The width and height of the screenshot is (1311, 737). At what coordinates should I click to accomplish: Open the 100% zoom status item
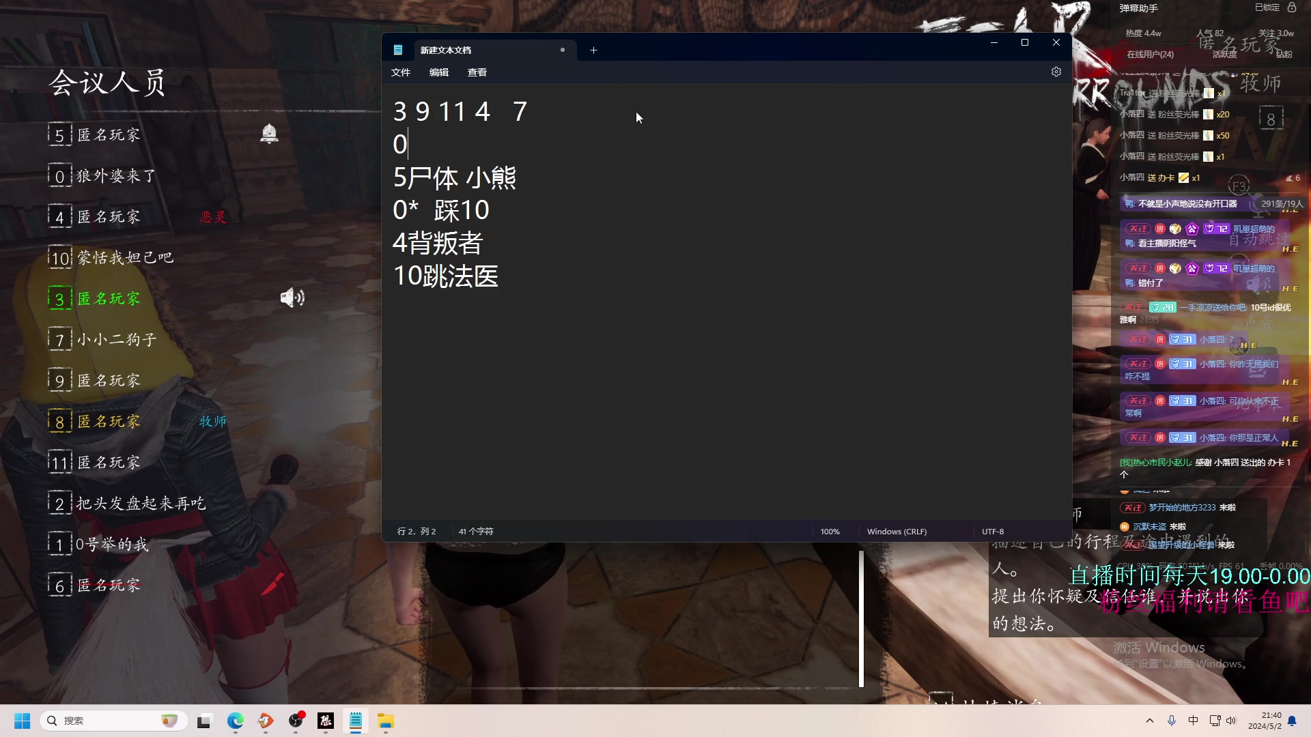[830, 532]
